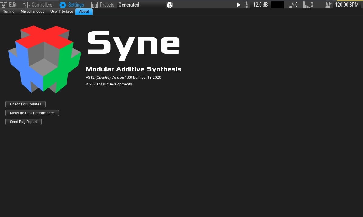This screenshot has height=217, width=363.
Task: Click the dotted level meter beside play
Action: pos(246,5)
